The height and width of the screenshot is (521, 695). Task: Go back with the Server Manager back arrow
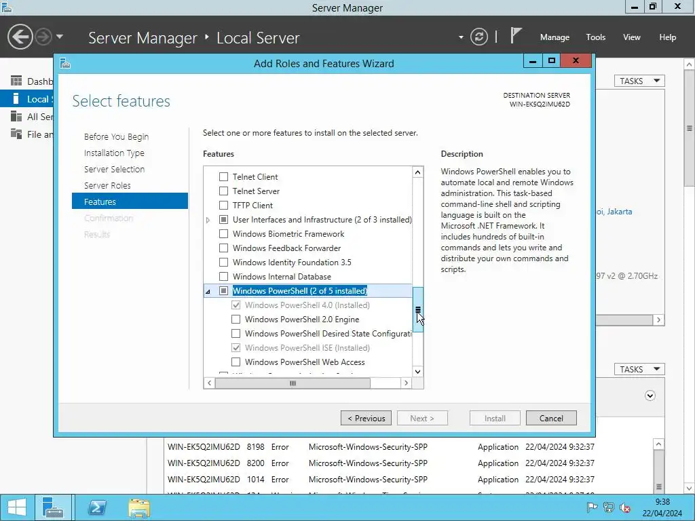[20, 37]
